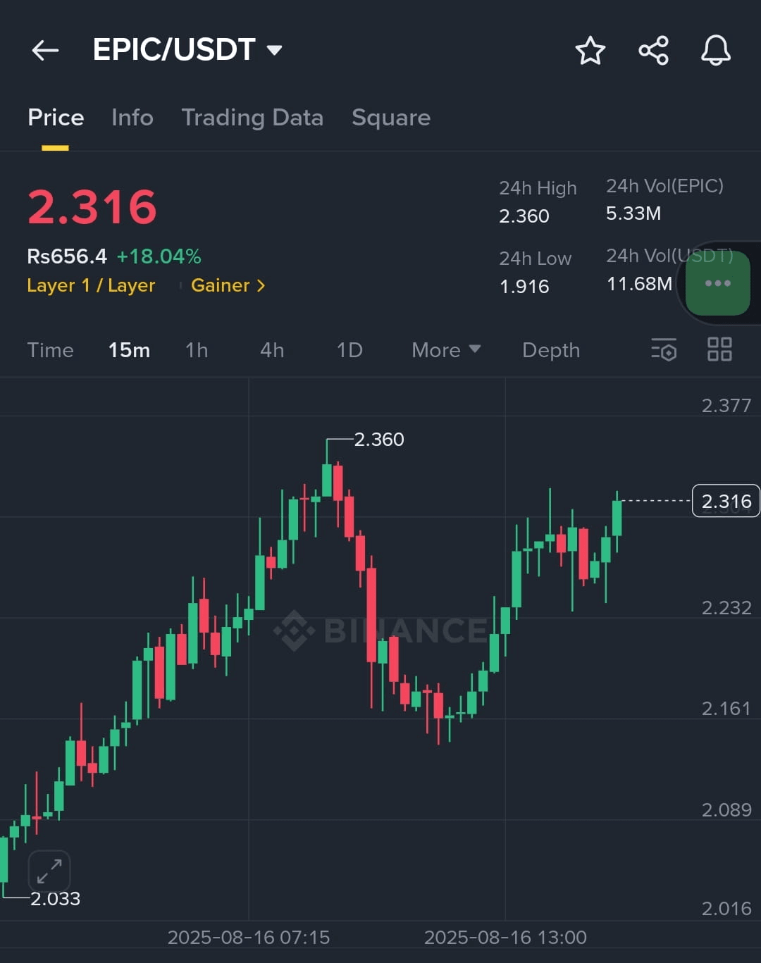This screenshot has height=963, width=761.
Task: Go back using the arrow icon
Action: [45, 50]
